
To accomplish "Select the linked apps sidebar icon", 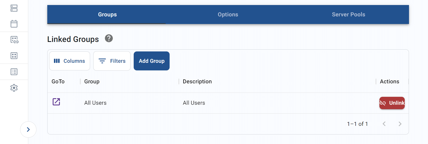I will point(14,40).
